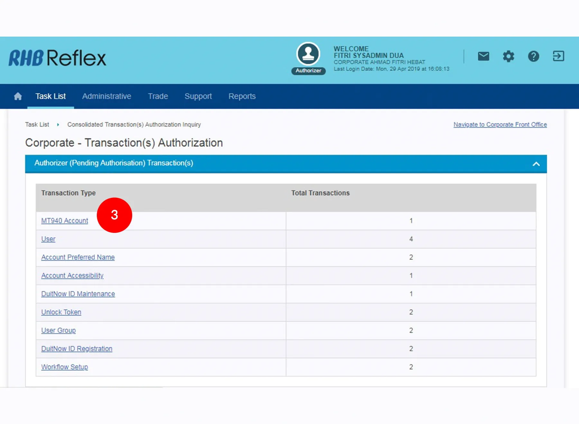This screenshot has width=579, height=424.
Task: Click the help question mark icon
Action: pyautogui.click(x=533, y=56)
